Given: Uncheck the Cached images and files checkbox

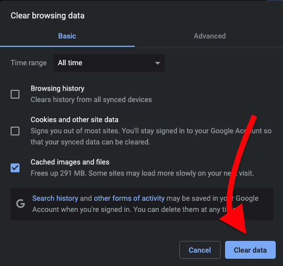Looking at the screenshot, I should coord(15,168).
